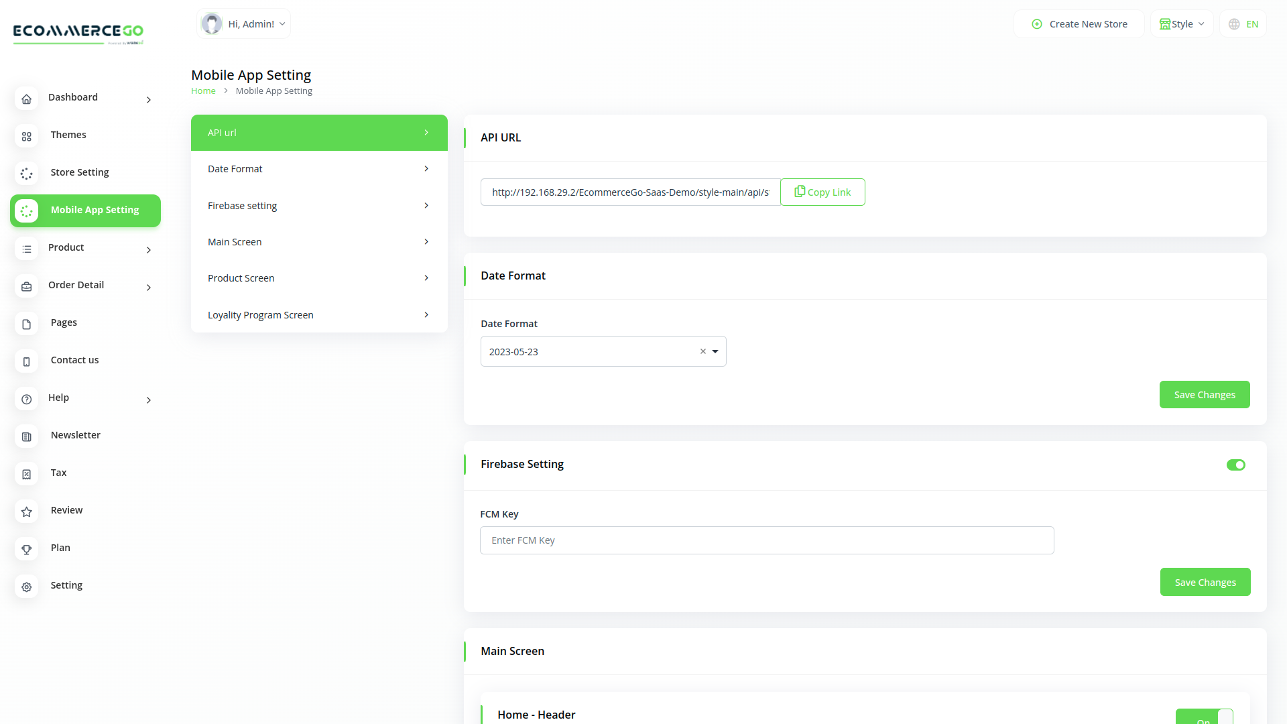Click Create New Store button

1079,24
